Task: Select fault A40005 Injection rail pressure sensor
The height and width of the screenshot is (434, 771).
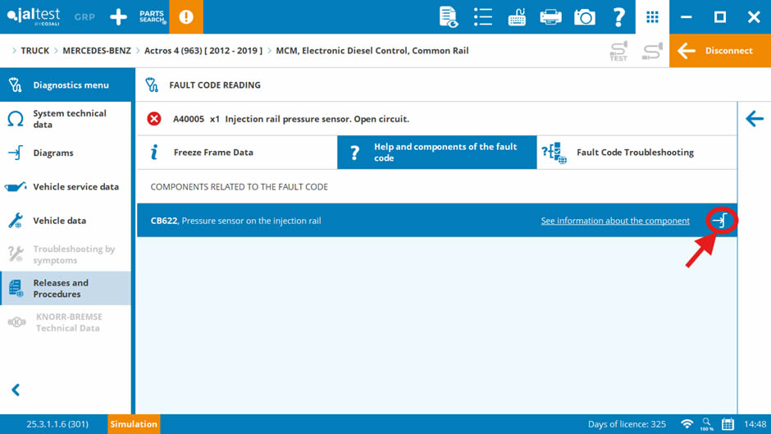Action: click(436, 119)
